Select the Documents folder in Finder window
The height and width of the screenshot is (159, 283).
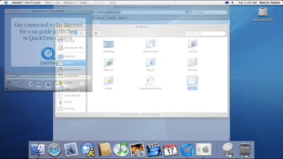pos(150,46)
